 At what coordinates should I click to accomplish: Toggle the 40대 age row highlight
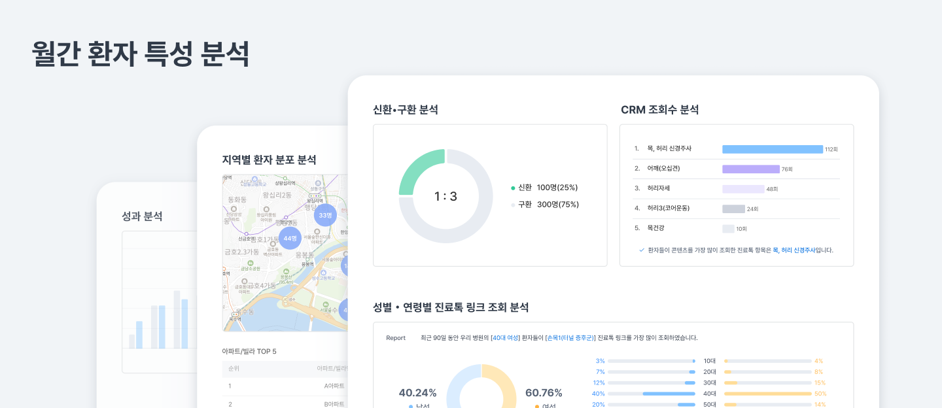(710, 394)
